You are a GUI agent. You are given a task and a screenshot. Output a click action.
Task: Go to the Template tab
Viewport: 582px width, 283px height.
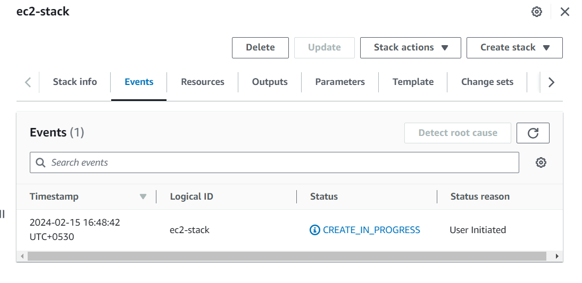click(413, 82)
